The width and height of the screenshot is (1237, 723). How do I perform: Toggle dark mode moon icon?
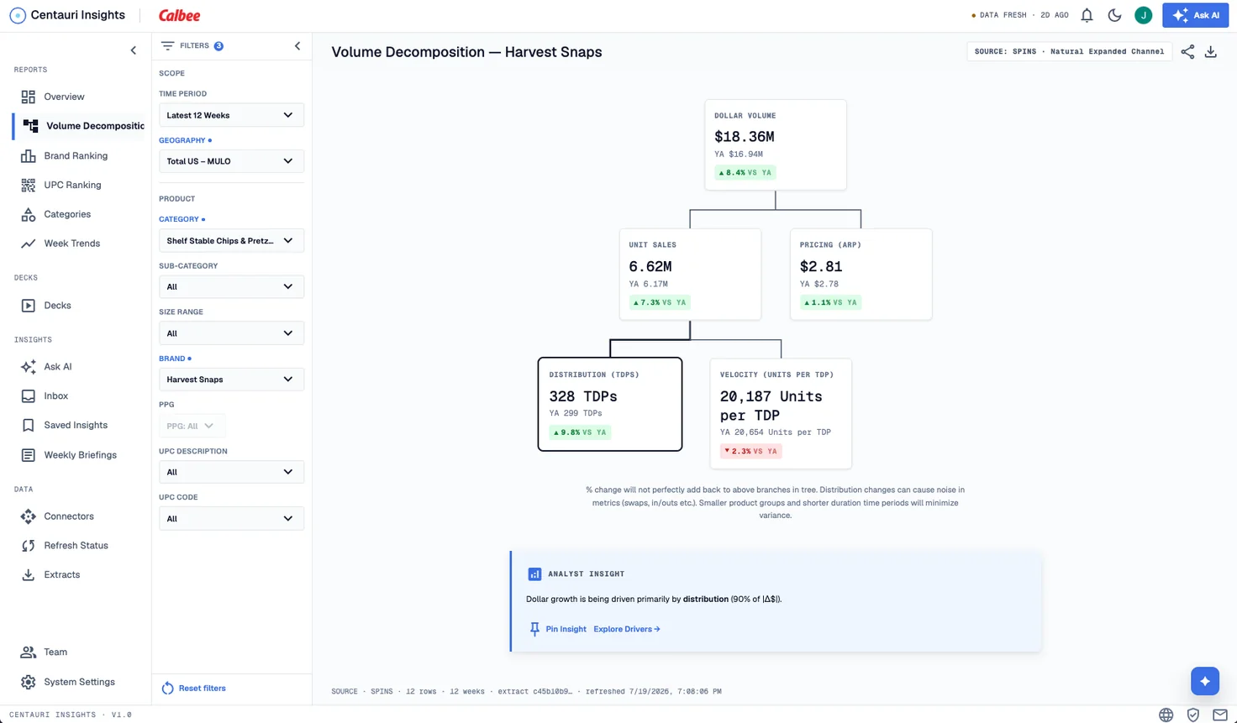point(1114,15)
